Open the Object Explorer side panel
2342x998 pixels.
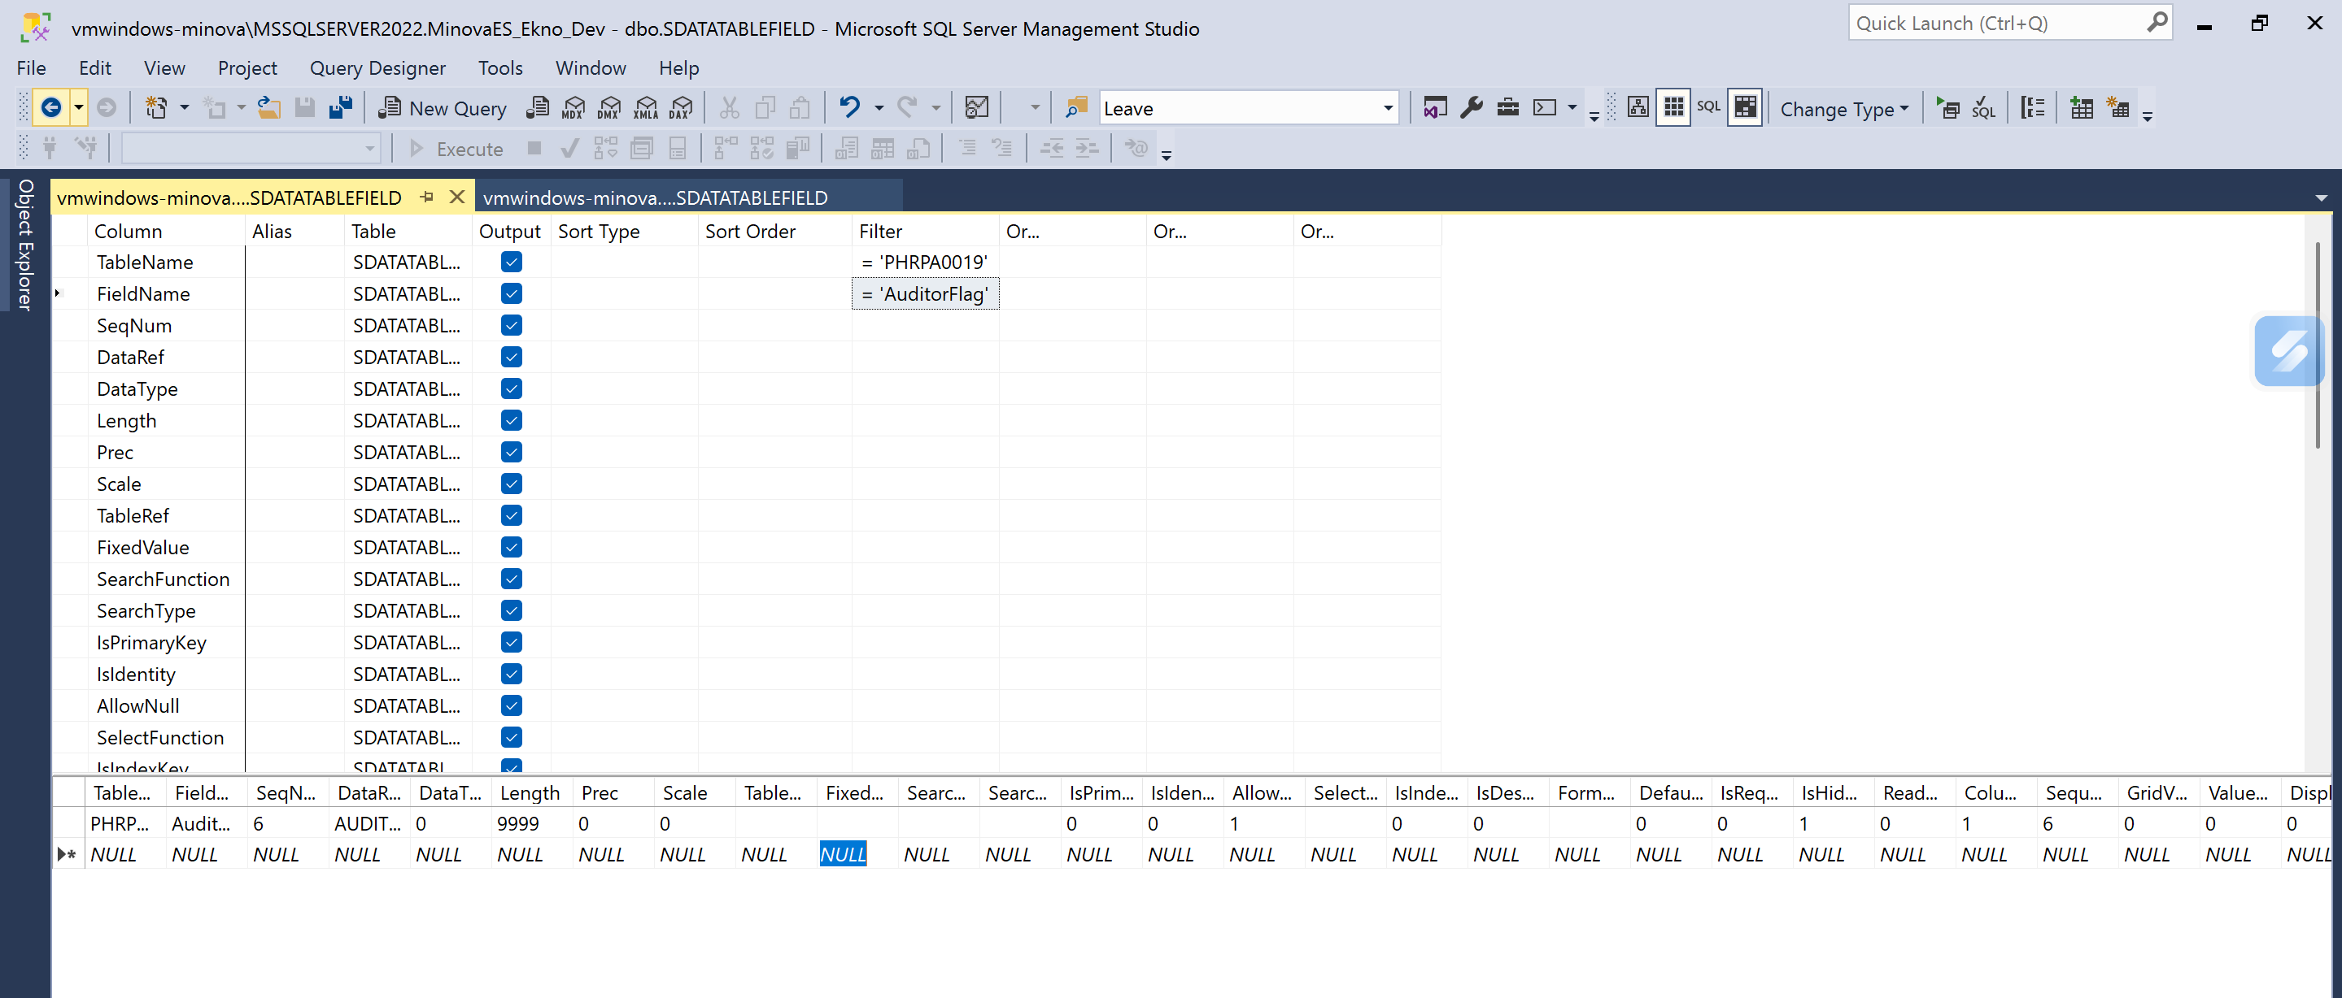point(24,245)
